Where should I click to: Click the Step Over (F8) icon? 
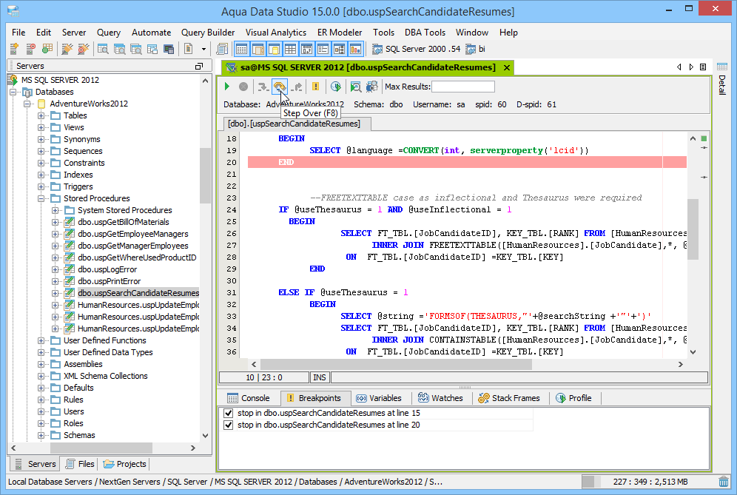[280, 87]
